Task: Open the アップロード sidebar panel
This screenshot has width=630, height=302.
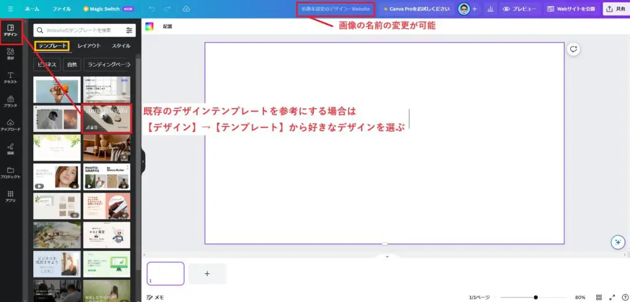Action: [10, 125]
